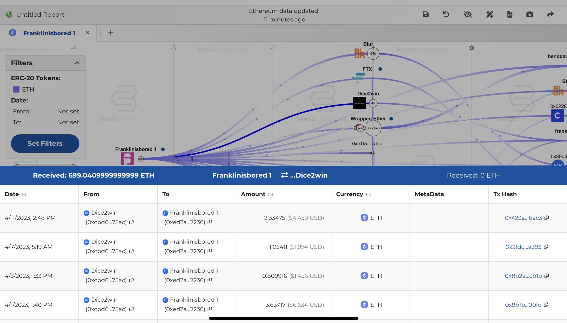Click the Untitled Report title
Image resolution: width=567 pixels, height=323 pixels.
click(40, 14)
